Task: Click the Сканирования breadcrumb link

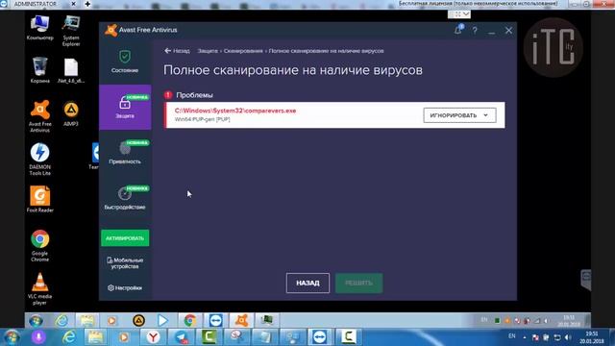Action: pos(243,51)
